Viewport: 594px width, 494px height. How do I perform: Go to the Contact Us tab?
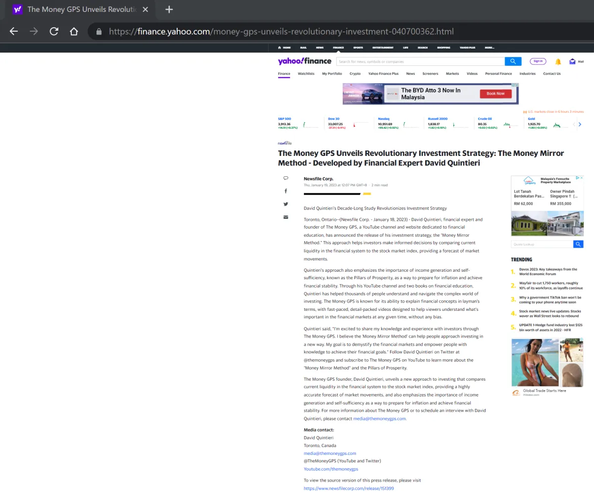(552, 74)
